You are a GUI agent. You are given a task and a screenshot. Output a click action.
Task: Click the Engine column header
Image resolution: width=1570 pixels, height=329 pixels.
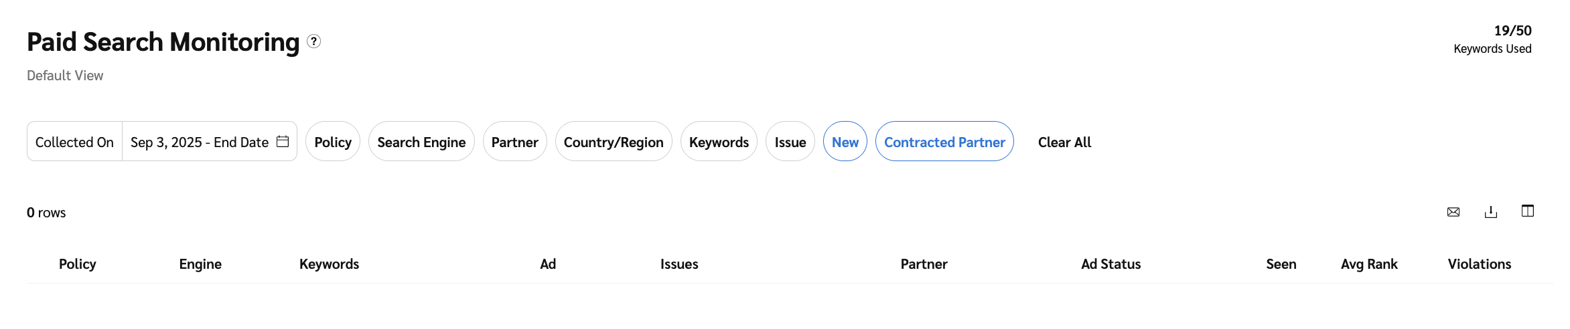tap(200, 264)
